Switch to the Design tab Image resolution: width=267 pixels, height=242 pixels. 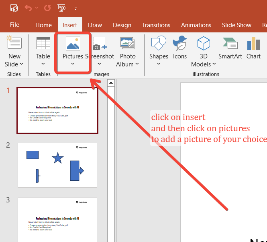point(122,25)
